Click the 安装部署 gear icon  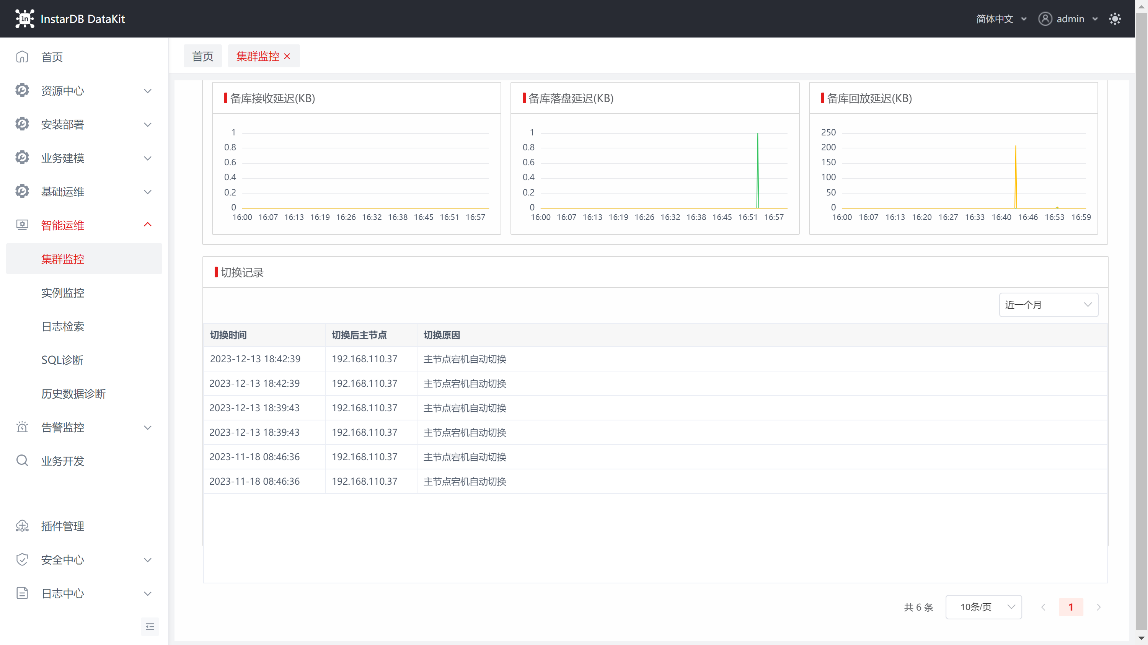pyautogui.click(x=22, y=124)
